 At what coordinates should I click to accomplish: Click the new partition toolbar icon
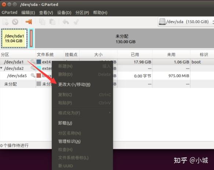point(6,22)
